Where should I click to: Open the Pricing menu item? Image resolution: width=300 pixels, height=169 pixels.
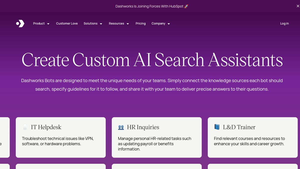point(140,24)
